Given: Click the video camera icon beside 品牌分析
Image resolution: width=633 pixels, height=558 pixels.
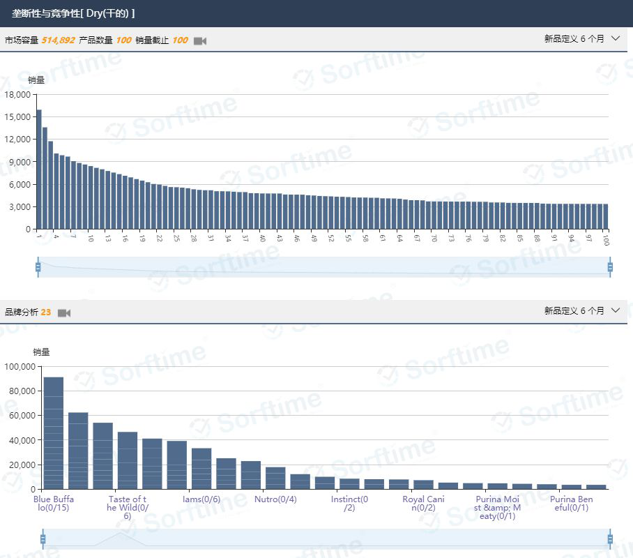Looking at the screenshot, I should (x=64, y=313).
